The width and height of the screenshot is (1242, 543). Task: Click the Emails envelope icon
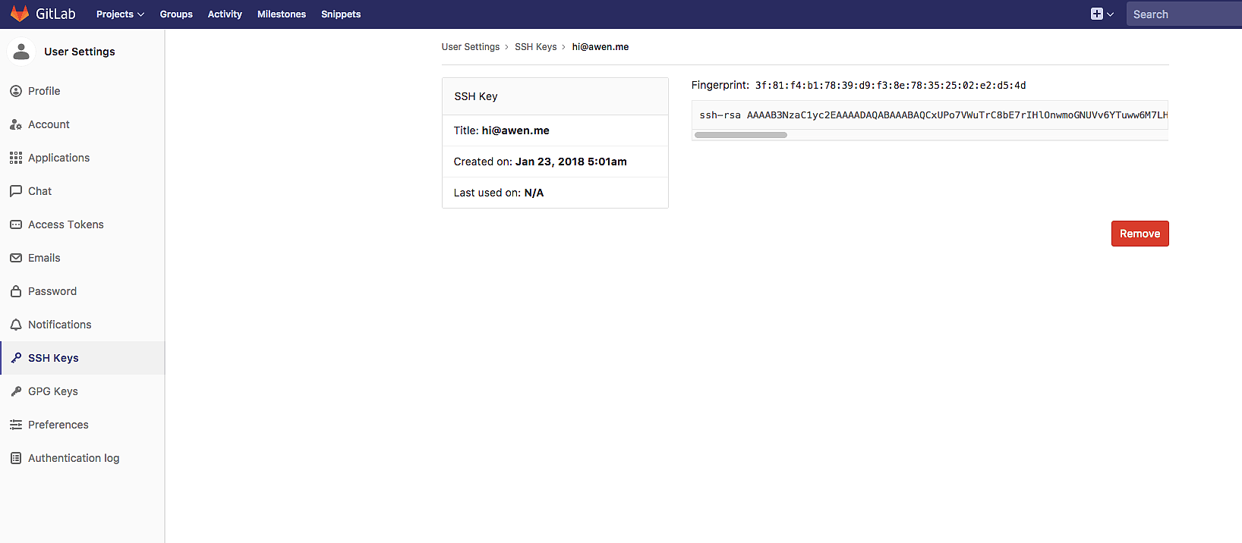tap(16, 258)
